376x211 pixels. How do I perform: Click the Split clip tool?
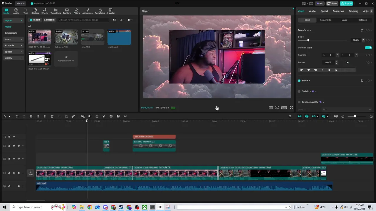click(31, 116)
